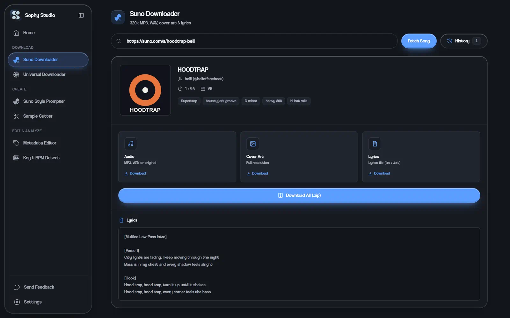This screenshot has height=318, width=510.
Task: Click the [Verse 1] lyrics line
Action: (132, 251)
